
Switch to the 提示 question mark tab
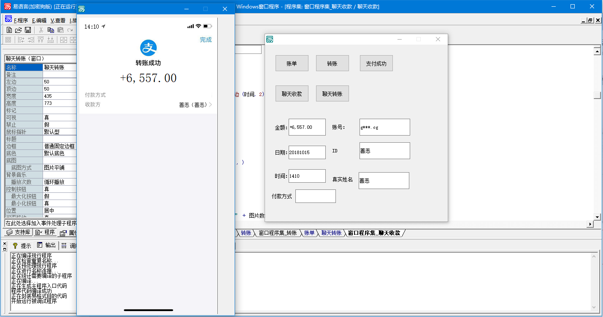[x=22, y=245]
